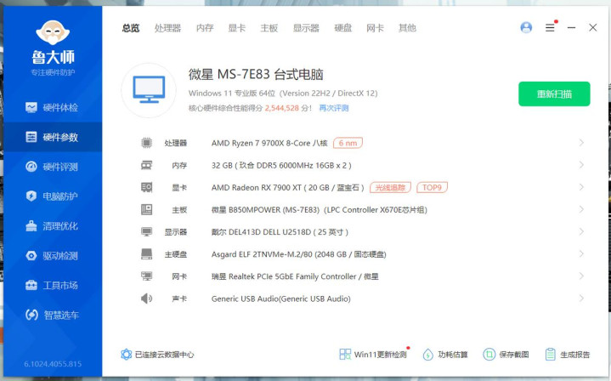Minimize the 鲁大师 window

coord(571,28)
